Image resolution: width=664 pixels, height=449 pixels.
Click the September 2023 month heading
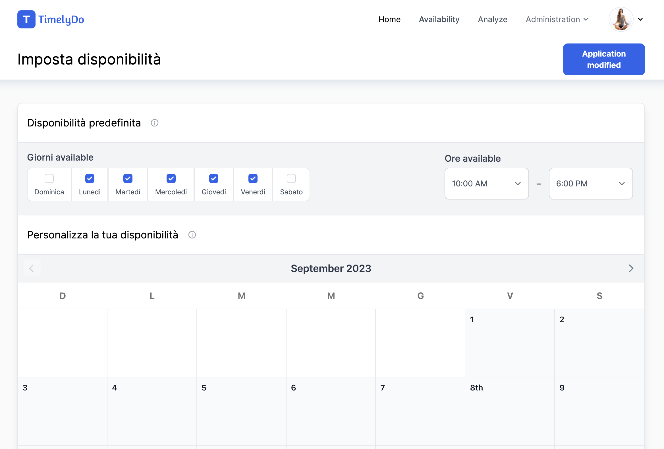tap(331, 268)
